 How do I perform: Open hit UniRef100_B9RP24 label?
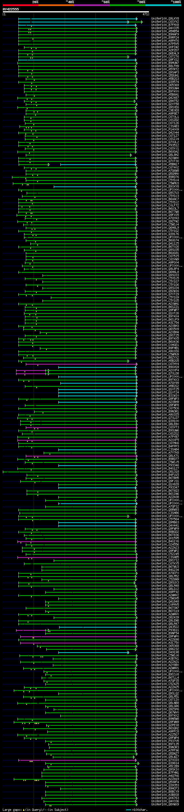[165, 37]
